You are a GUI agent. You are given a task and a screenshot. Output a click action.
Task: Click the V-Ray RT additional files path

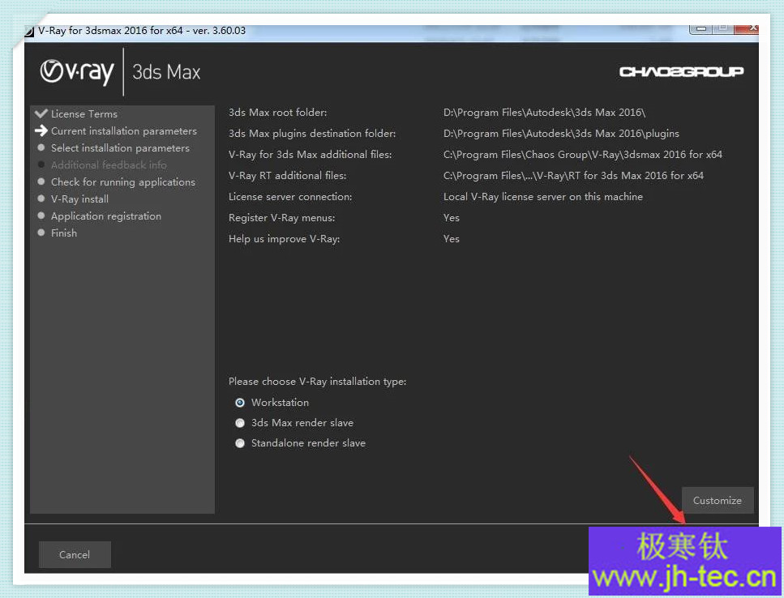(x=573, y=175)
